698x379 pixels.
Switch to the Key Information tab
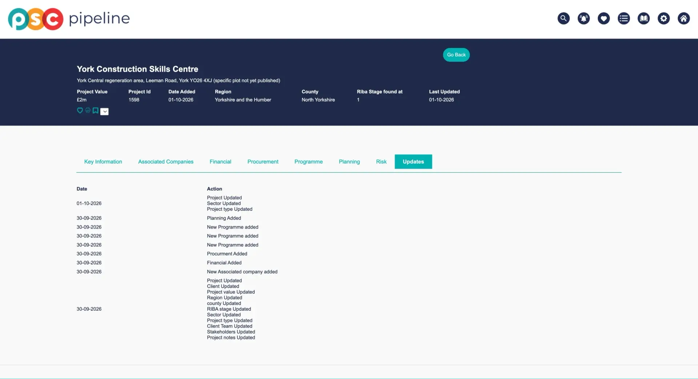click(x=103, y=162)
